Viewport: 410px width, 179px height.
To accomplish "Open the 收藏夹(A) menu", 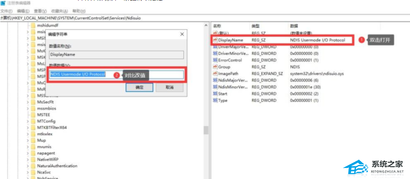I will [x=60, y=11].
